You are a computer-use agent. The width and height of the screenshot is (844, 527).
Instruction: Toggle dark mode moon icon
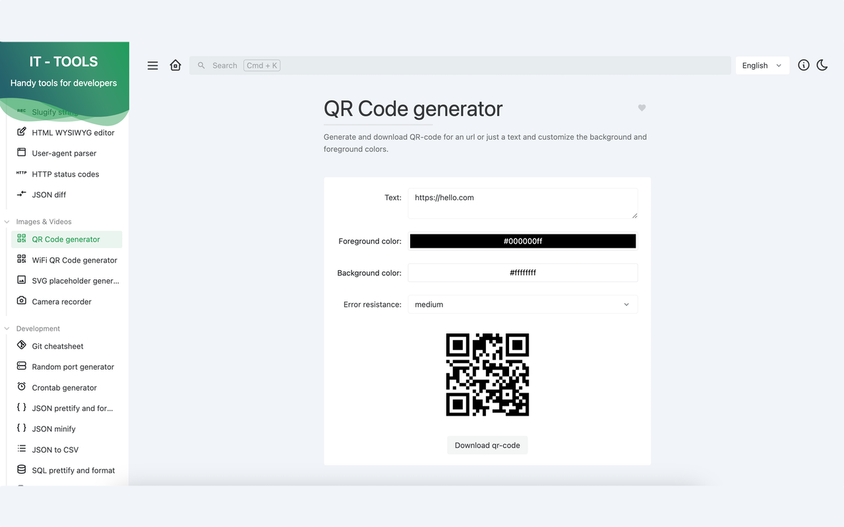click(x=822, y=65)
